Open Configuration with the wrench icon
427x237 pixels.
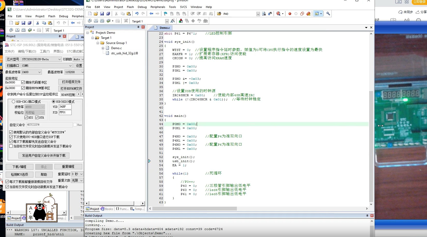328,14
